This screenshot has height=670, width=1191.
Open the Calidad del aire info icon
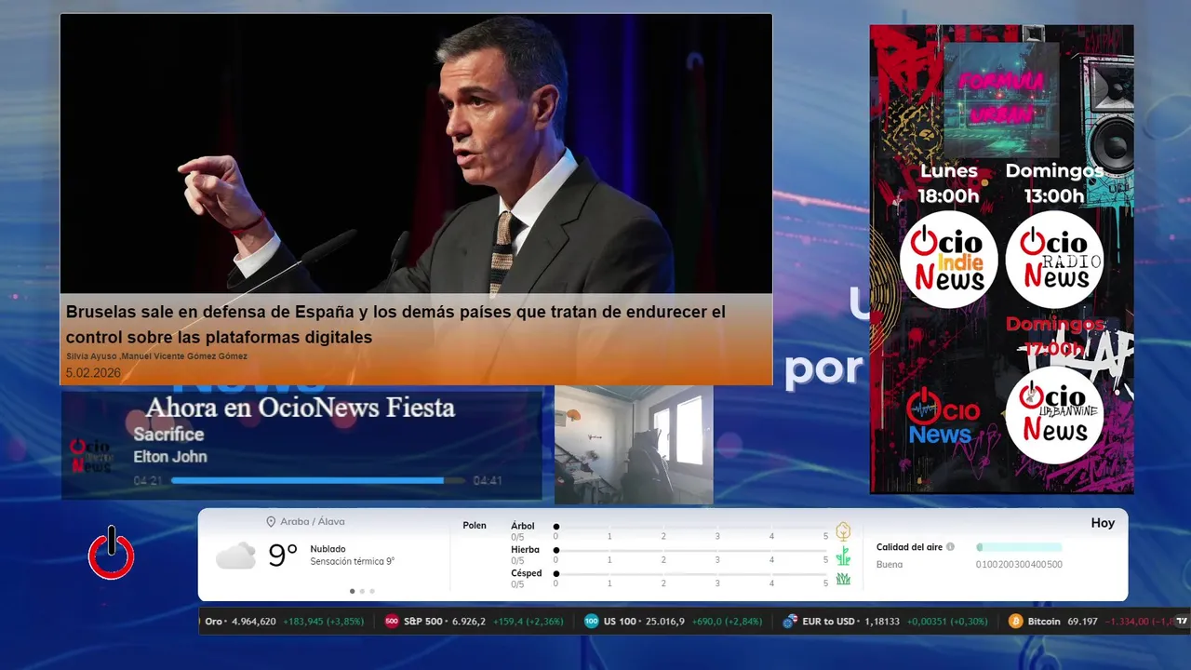(x=950, y=547)
